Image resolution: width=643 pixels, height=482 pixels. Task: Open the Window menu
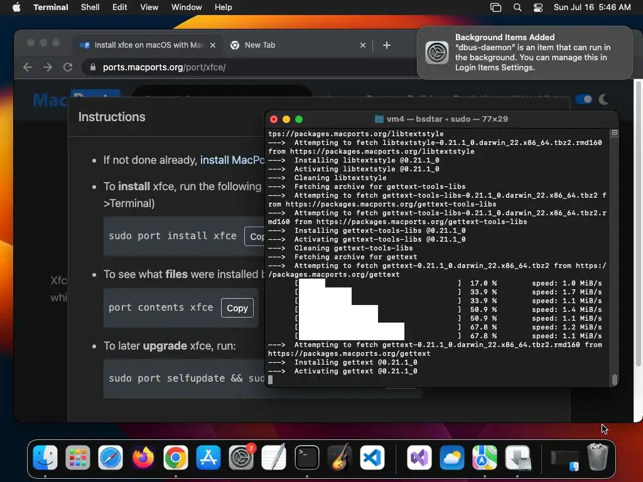[x=186, y=7]
